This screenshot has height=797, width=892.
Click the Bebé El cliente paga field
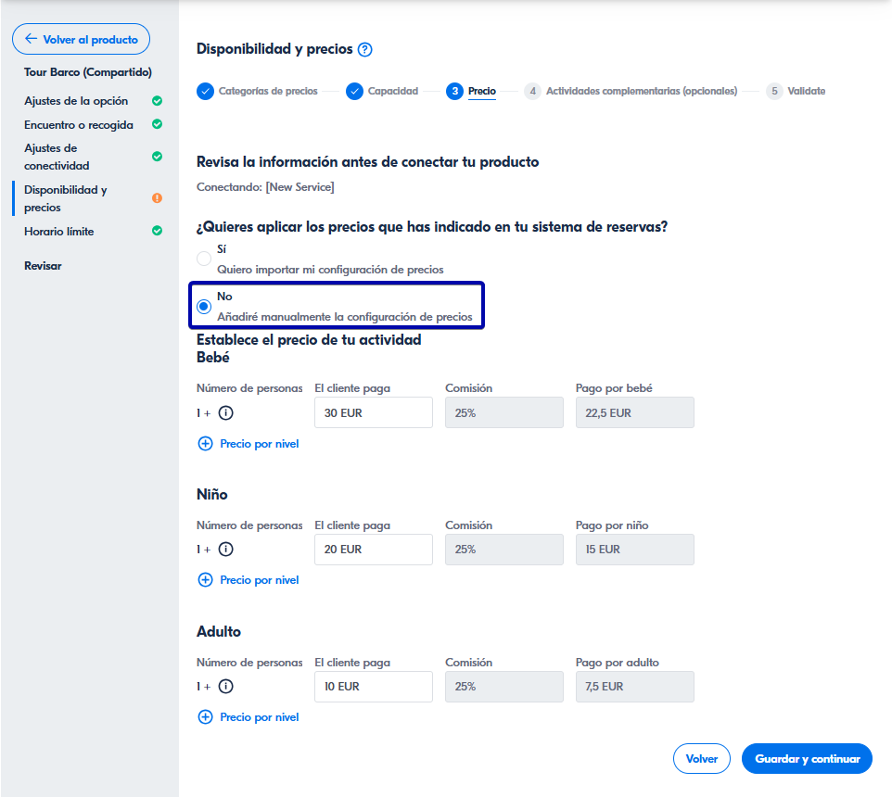[x=373, y=413]
